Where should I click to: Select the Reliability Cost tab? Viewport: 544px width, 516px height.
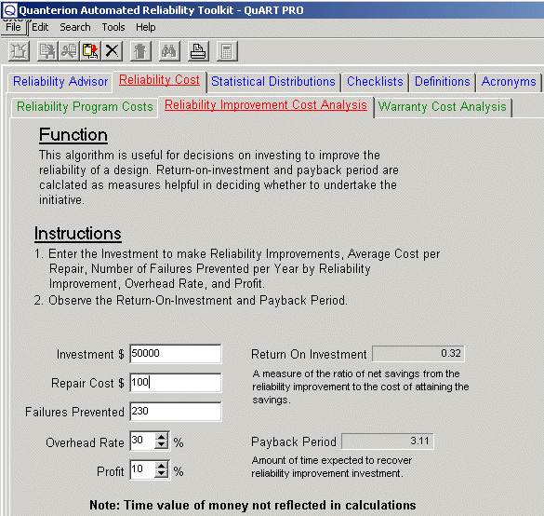click(159, 80)
